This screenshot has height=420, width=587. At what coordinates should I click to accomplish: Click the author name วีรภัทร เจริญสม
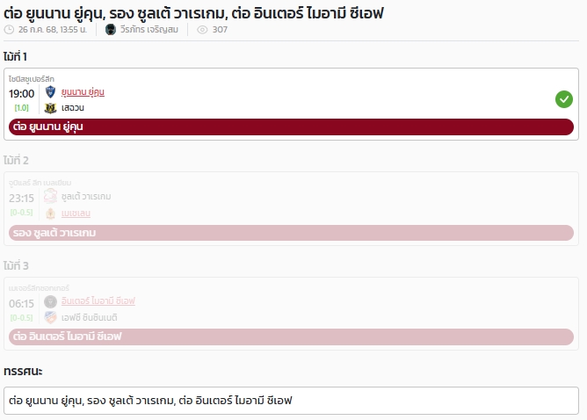(x=149, y=30)
